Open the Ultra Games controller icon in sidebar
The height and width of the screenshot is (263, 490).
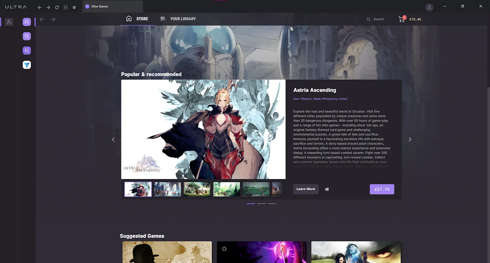pos(27,22)
